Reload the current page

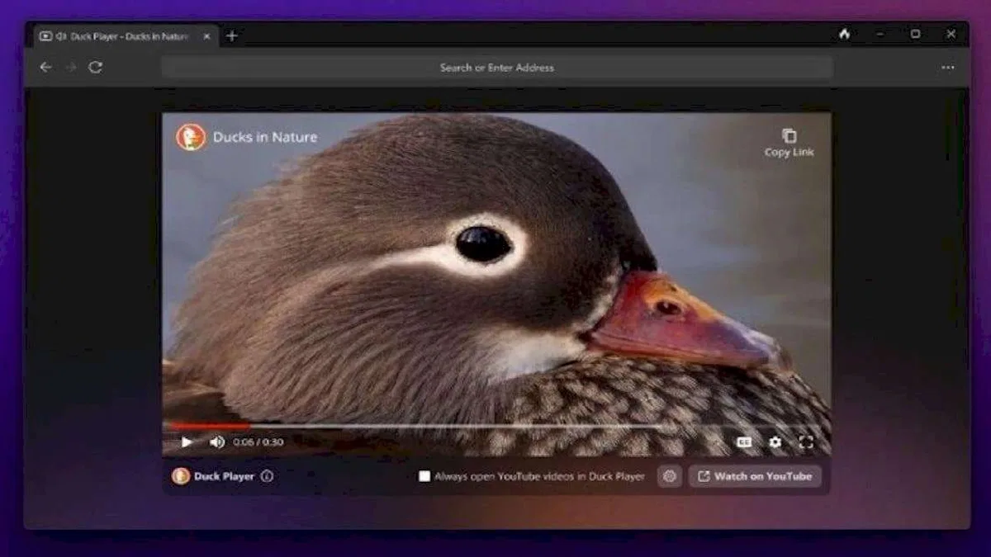click(x=96, y=68)
